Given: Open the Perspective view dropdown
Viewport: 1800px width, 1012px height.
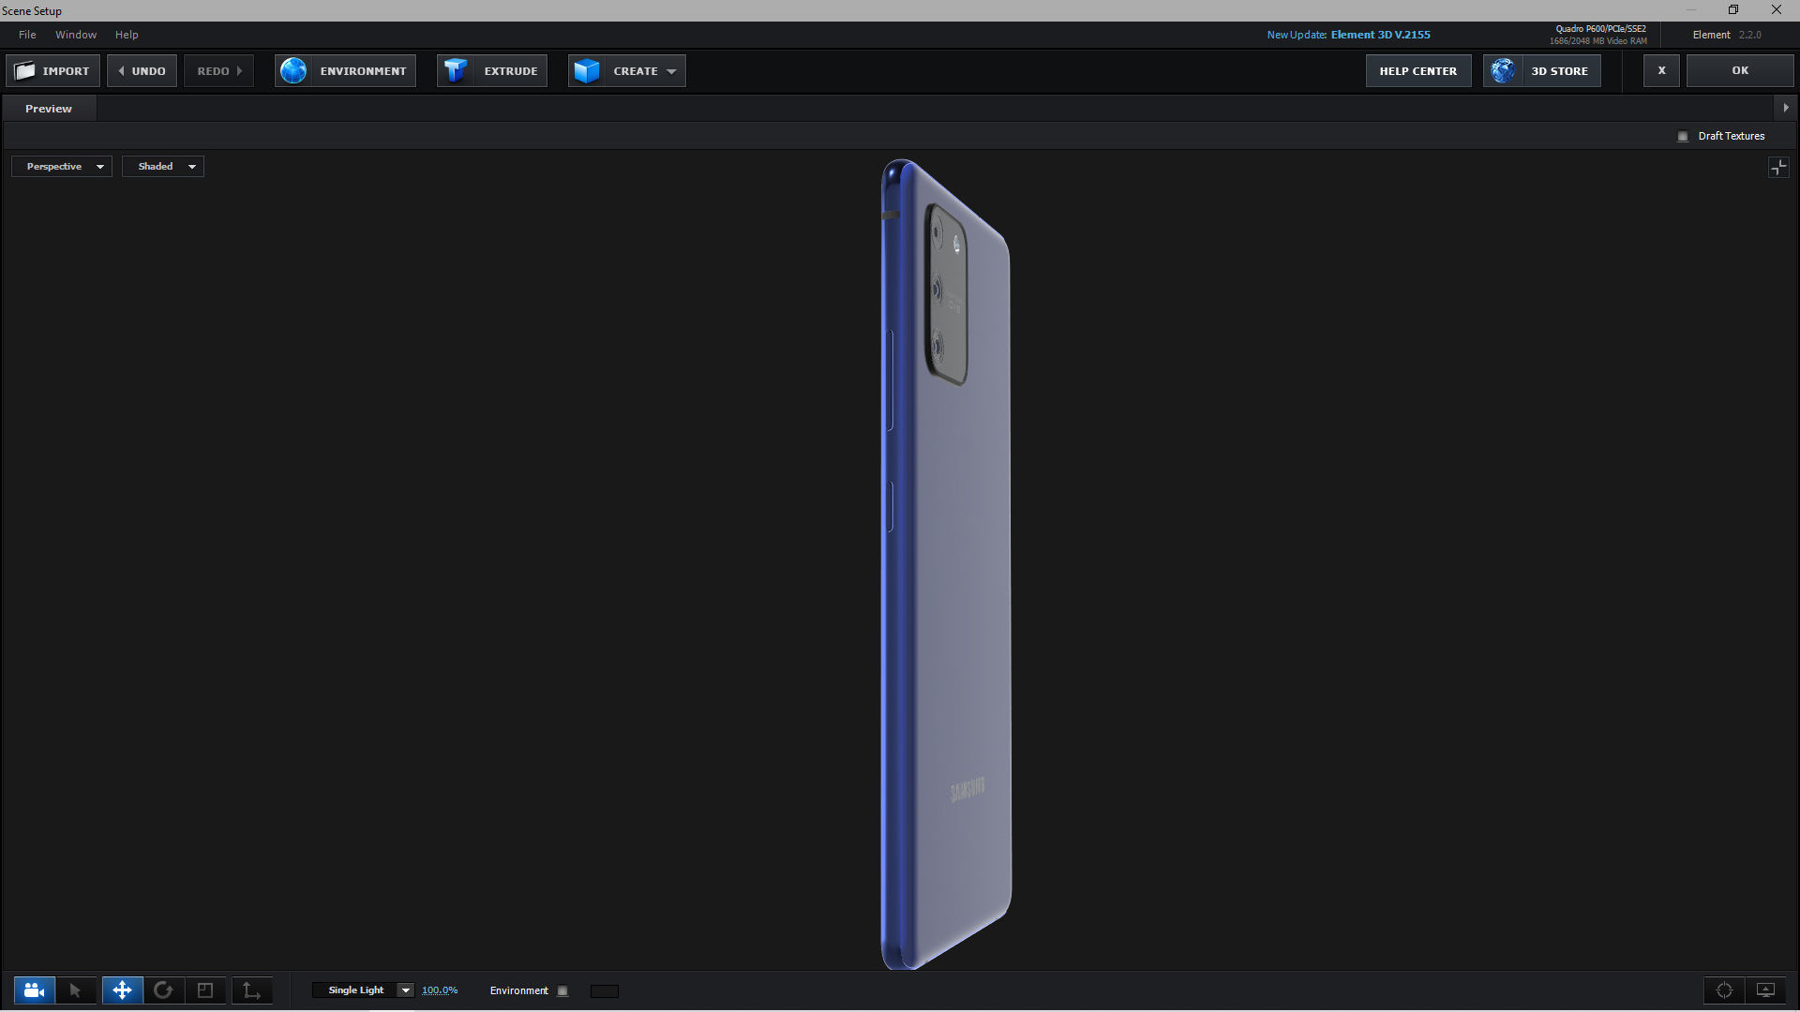Looking at the screenshot, I should coord(62,167).
